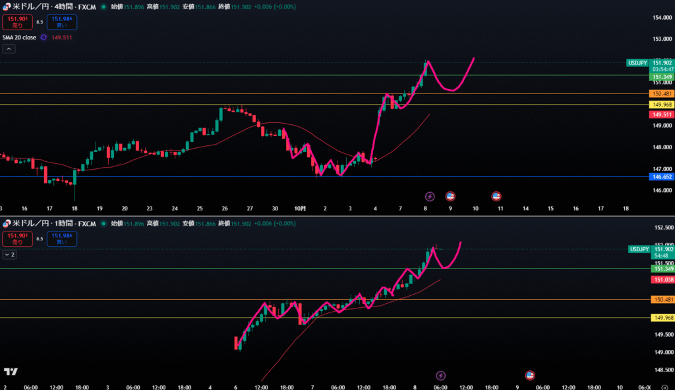Click the USD/JPY flag symbol icon on 4-hour chart
The width and height of the screenshot is (675, 390).
(7, 5)
